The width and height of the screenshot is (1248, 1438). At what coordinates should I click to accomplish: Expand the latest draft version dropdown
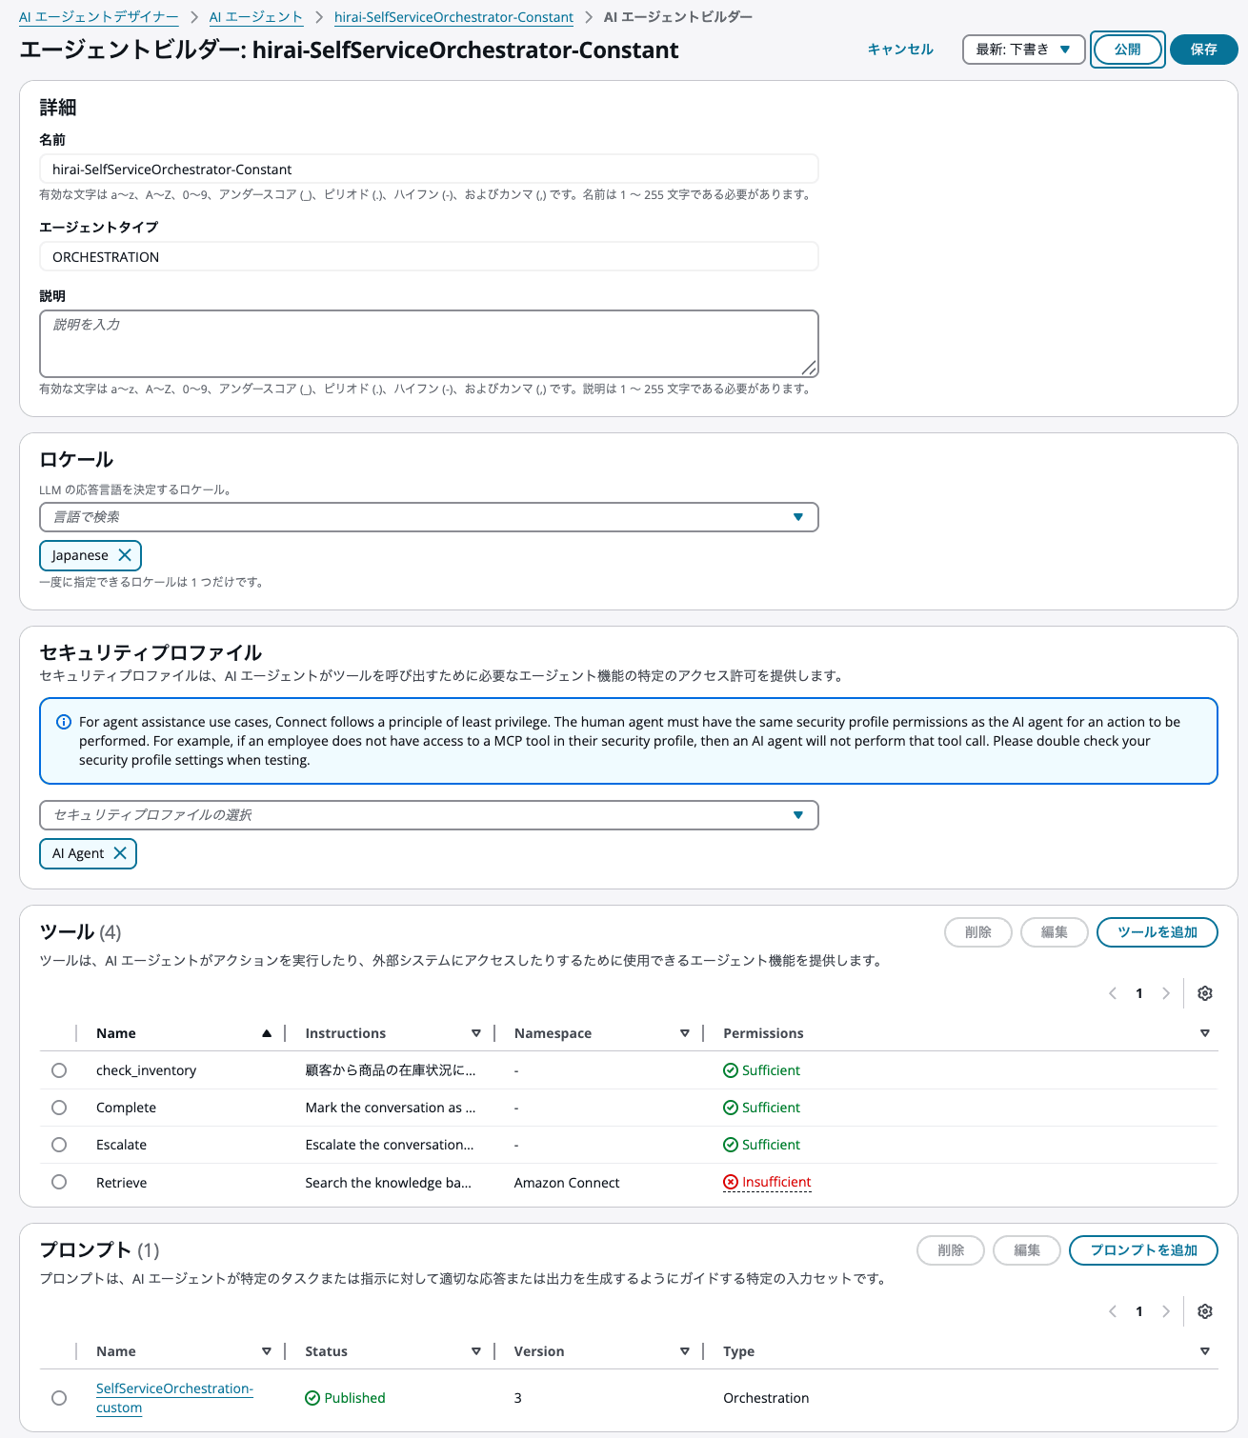click(x=1023, y=50)
